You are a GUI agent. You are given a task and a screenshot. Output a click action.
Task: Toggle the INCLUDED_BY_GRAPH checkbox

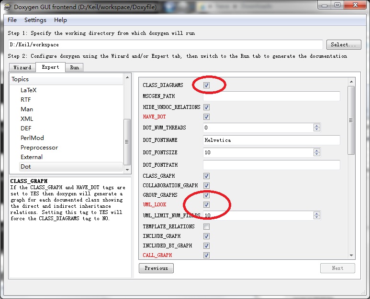click(206, 246)
